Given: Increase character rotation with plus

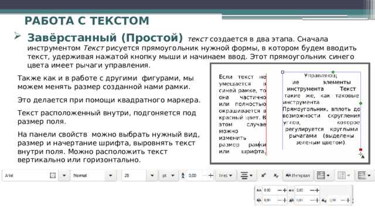Looking at the screenshot, I should (348, 200).
